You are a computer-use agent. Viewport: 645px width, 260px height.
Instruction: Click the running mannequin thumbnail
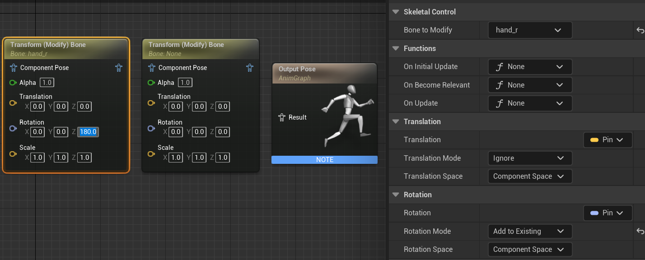tap(347, 115)
